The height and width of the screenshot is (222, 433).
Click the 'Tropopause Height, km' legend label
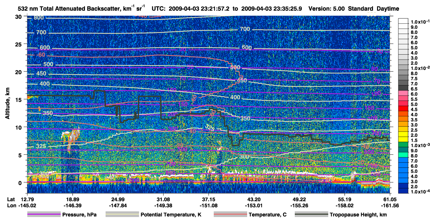[358, 215]
